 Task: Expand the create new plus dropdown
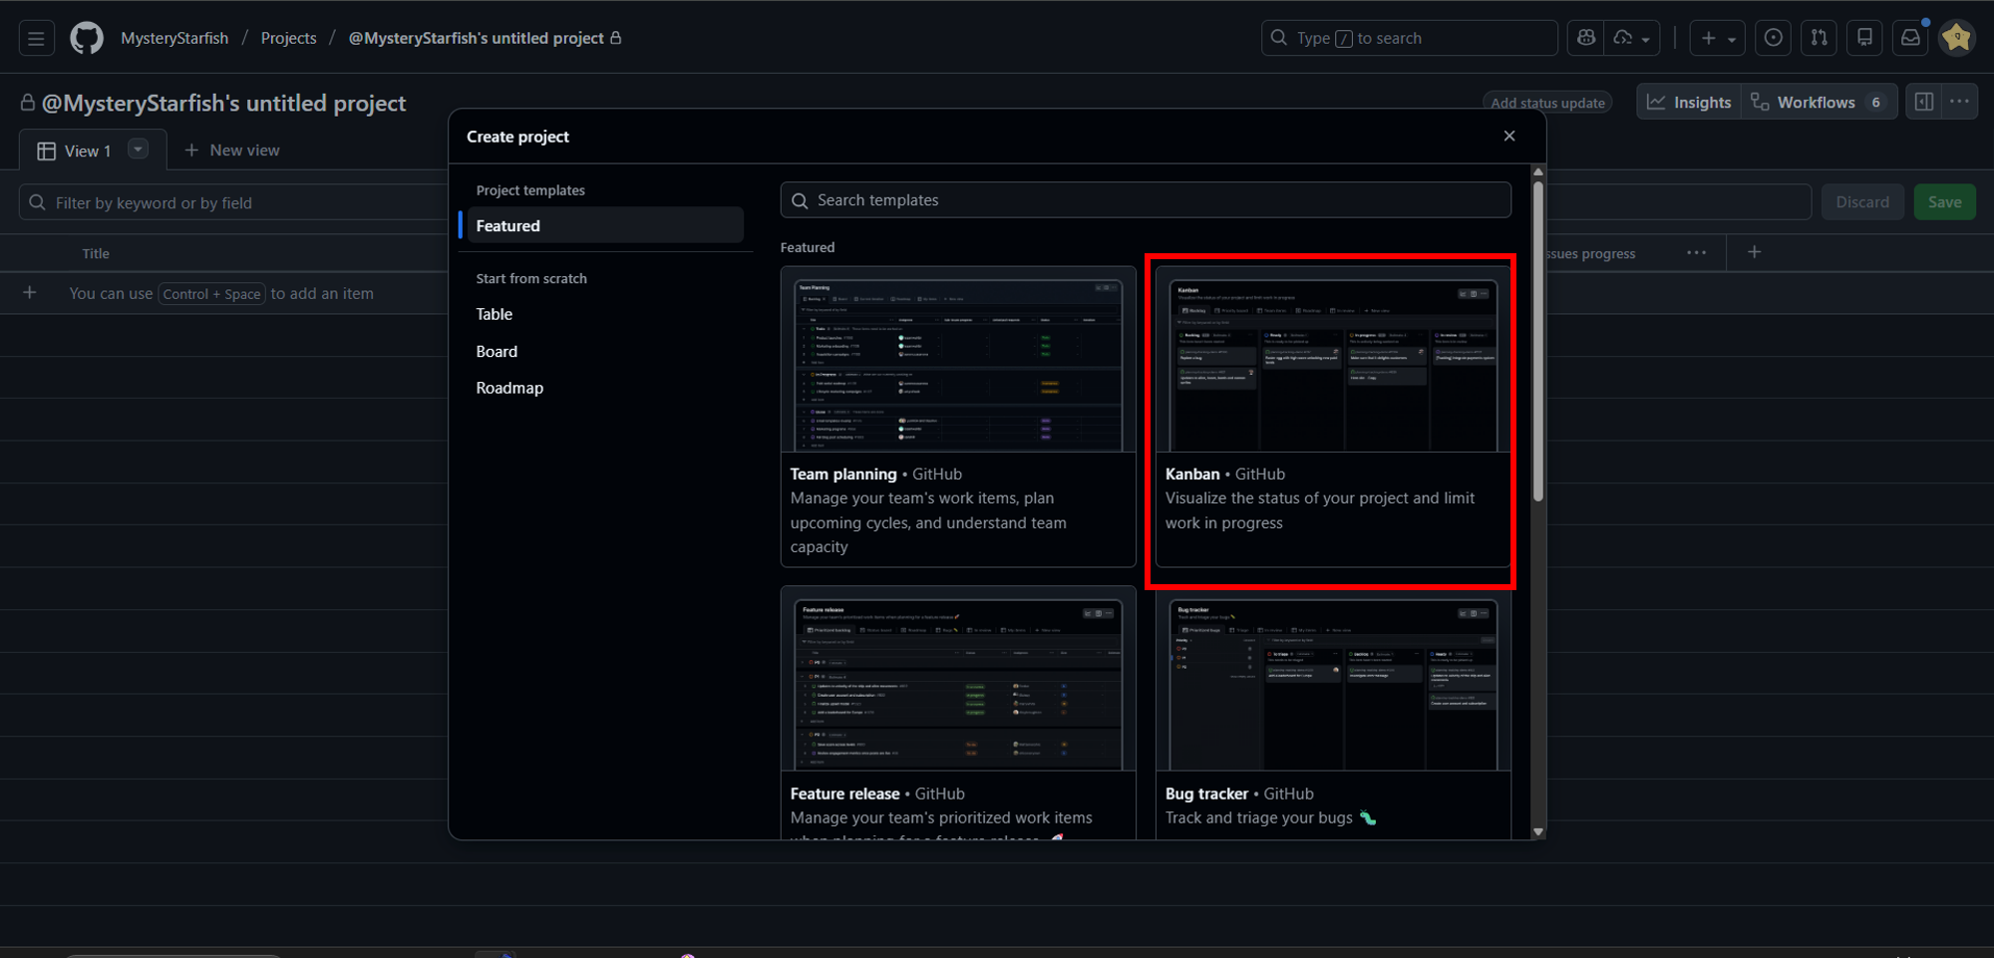pos(1717,38)
